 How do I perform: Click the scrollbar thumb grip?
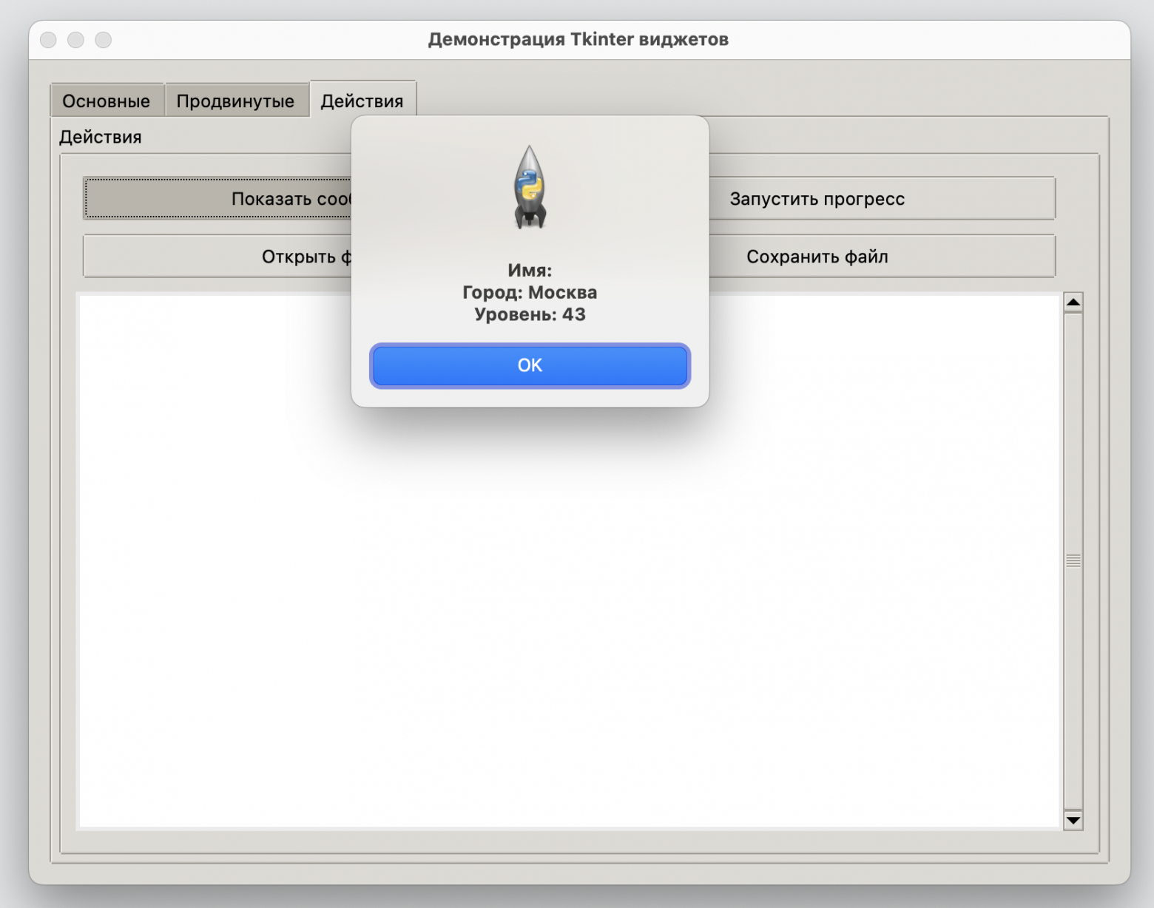(1073, 560)
